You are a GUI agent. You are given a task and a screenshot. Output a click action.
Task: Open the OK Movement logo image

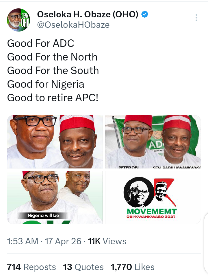point(153,197)
